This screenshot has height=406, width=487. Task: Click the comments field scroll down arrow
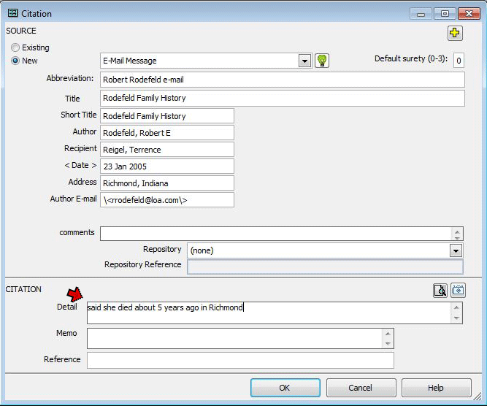tap(457, 237)
